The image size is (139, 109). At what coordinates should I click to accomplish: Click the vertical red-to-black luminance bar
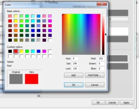103,34
